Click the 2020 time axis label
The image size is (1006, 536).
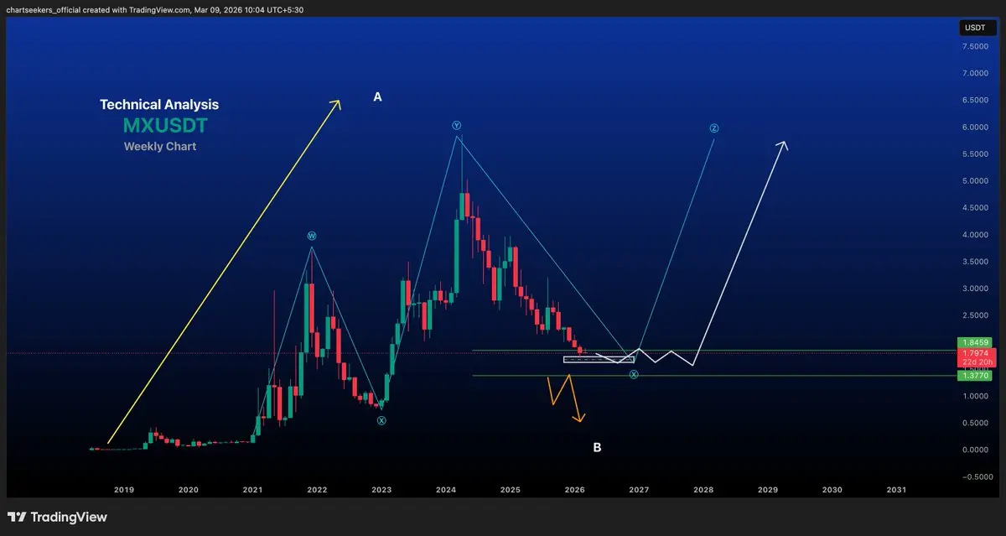189,489
